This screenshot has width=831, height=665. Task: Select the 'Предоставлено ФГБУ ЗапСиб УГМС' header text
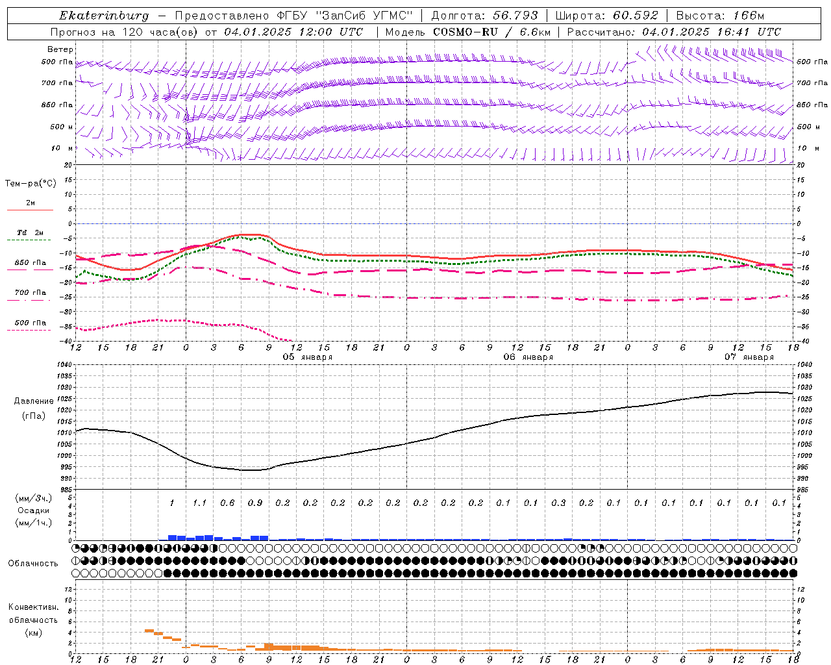(x=294, y=16)
